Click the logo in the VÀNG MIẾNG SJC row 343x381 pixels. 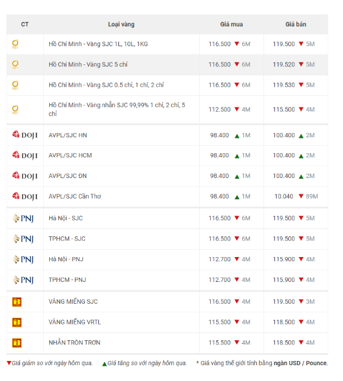17,302
